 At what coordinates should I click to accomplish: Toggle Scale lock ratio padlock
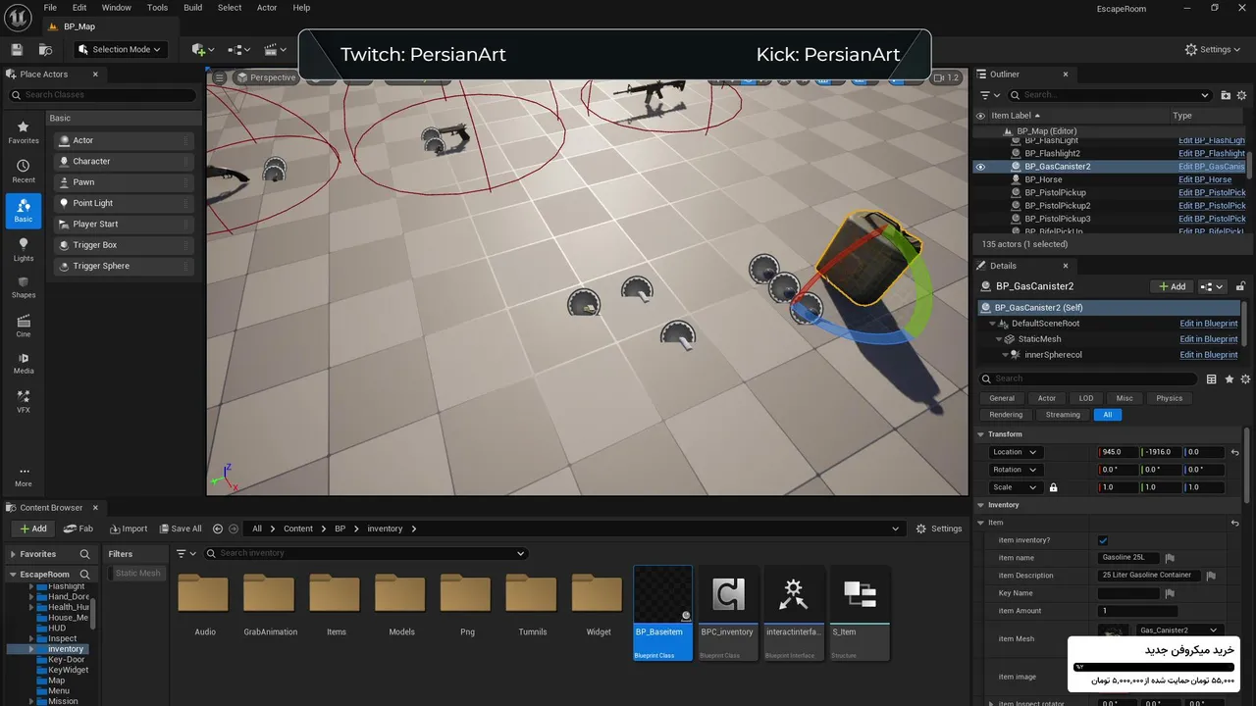tap(1054, 487)
